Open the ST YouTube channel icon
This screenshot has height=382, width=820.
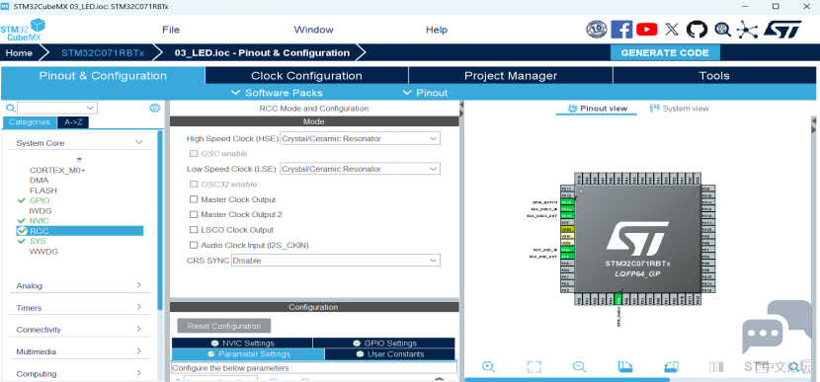pos(647,30)
